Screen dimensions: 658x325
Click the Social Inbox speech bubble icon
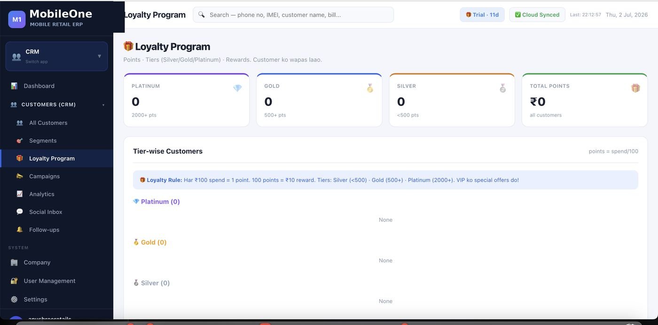[x=20, y=212]
